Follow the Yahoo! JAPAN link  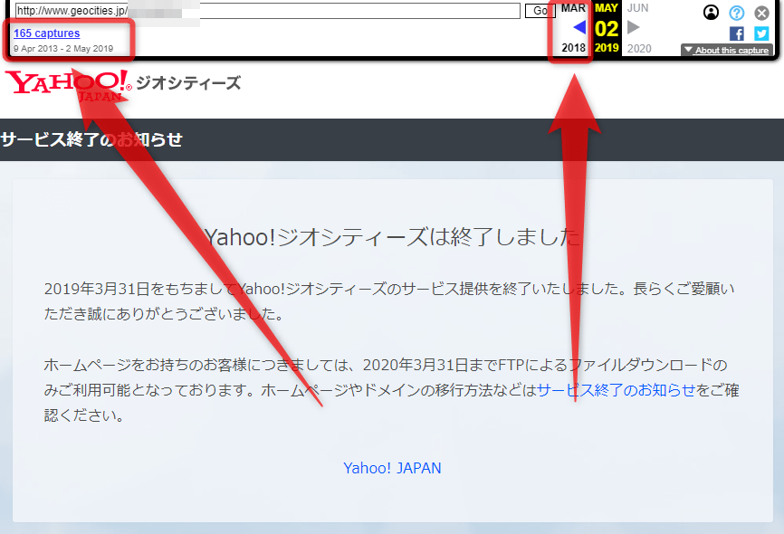(x=392, y=468)
